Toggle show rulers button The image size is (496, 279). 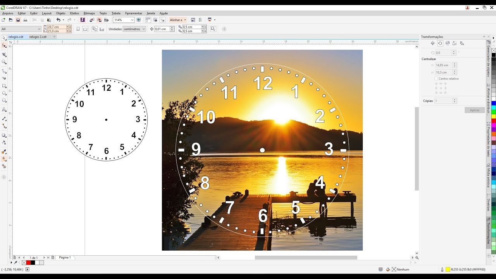[x=148, y=20]
